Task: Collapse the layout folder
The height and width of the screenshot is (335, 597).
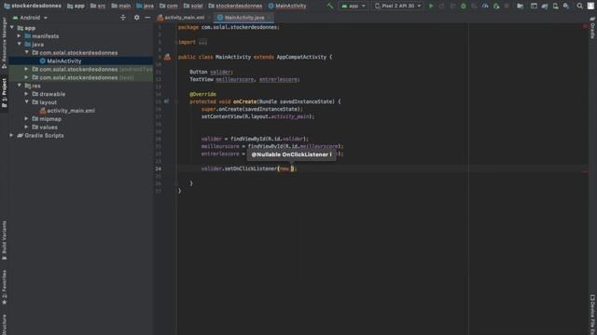Action: pos(26,102)
